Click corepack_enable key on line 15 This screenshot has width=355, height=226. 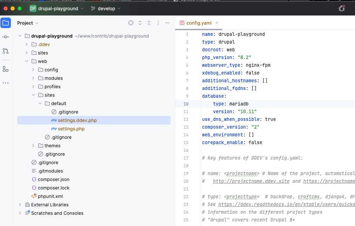(222, 142)
